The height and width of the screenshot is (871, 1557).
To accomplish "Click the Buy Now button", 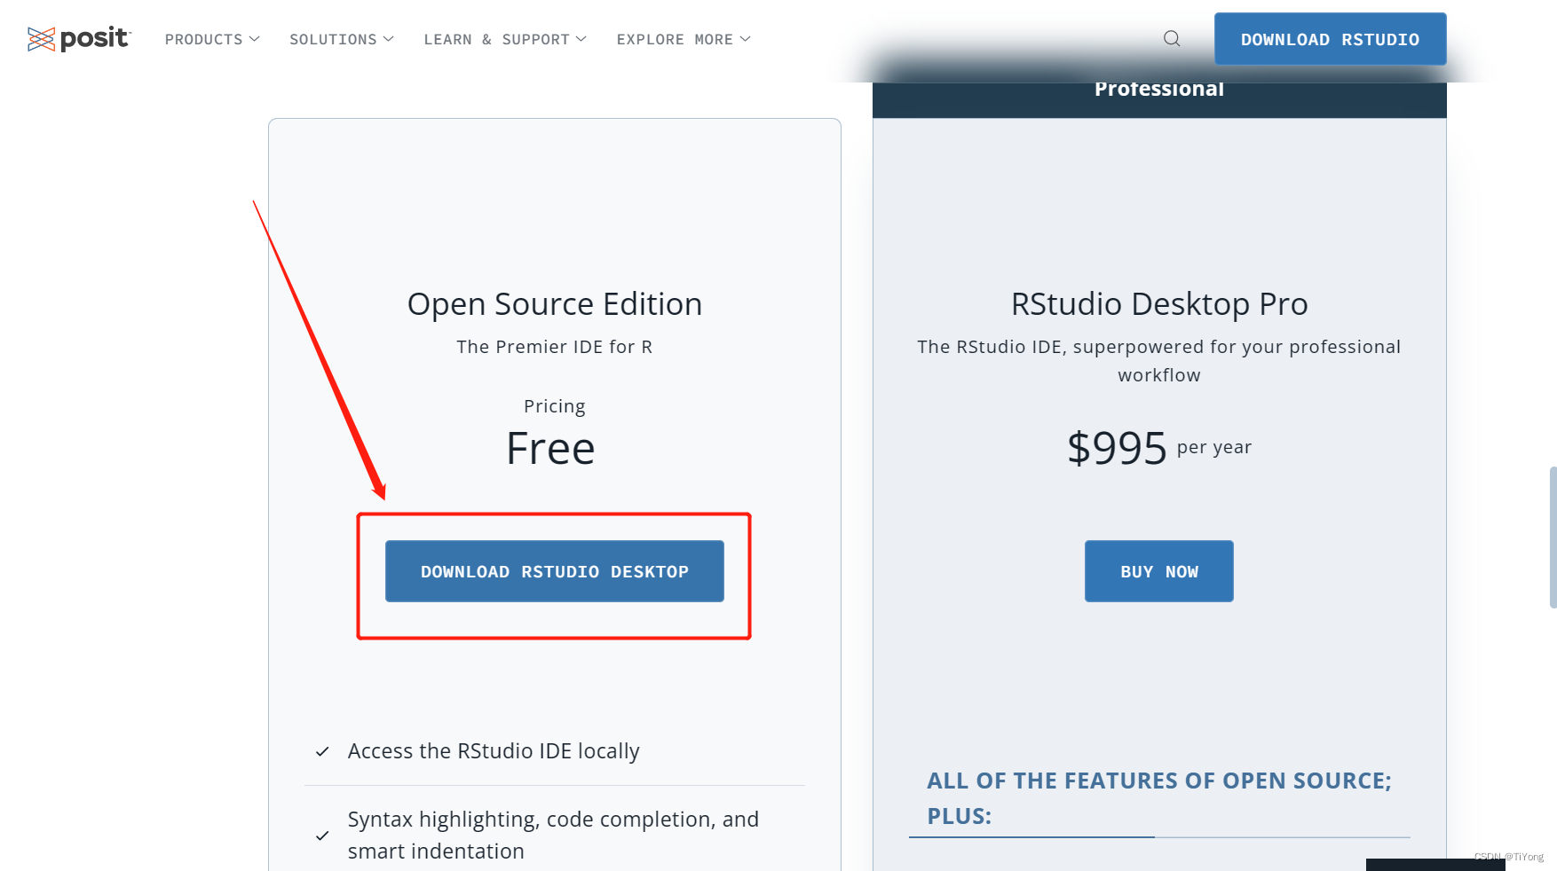I will [x=1158, y=571].
